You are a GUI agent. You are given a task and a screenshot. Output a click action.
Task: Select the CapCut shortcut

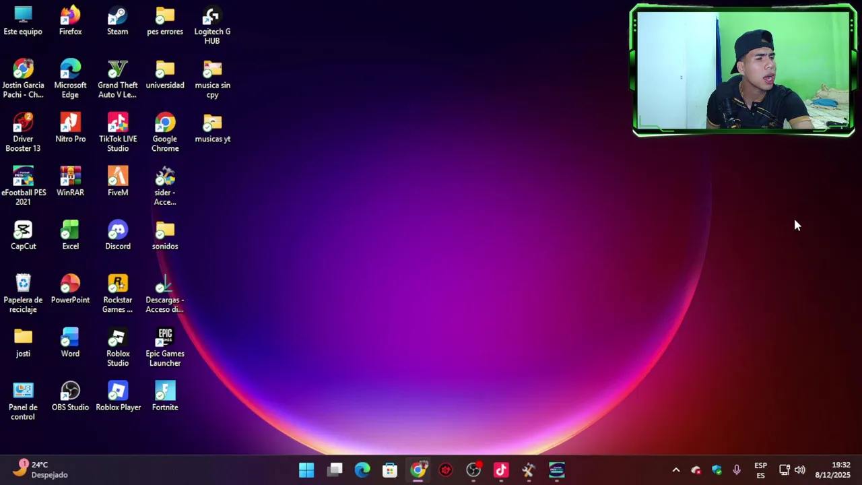(23, 236)
